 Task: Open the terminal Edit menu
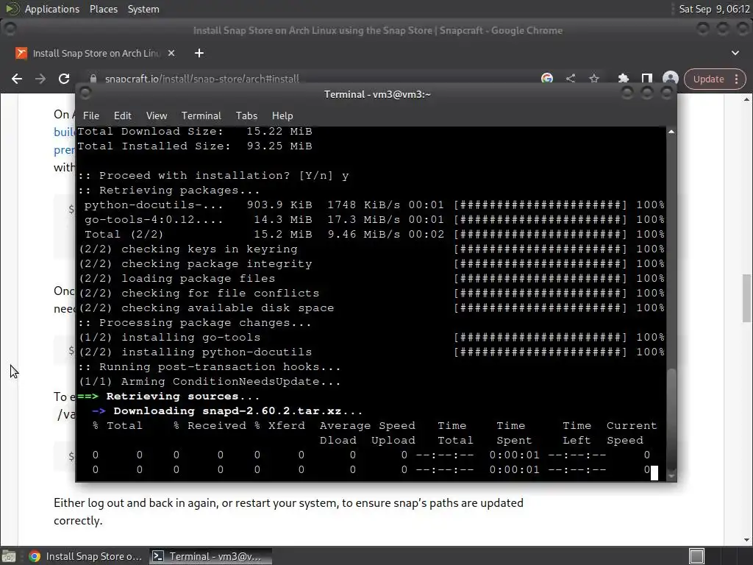[x=123, y=116]
